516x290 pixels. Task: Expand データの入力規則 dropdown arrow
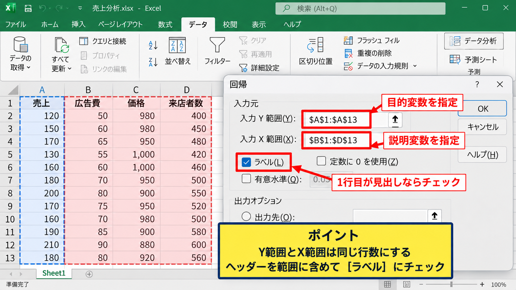[x=415, y=66]
